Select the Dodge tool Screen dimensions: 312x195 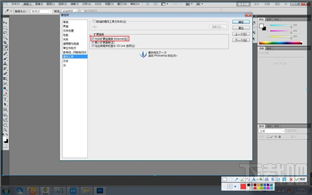pyautogui.click(x=5, y=88)
